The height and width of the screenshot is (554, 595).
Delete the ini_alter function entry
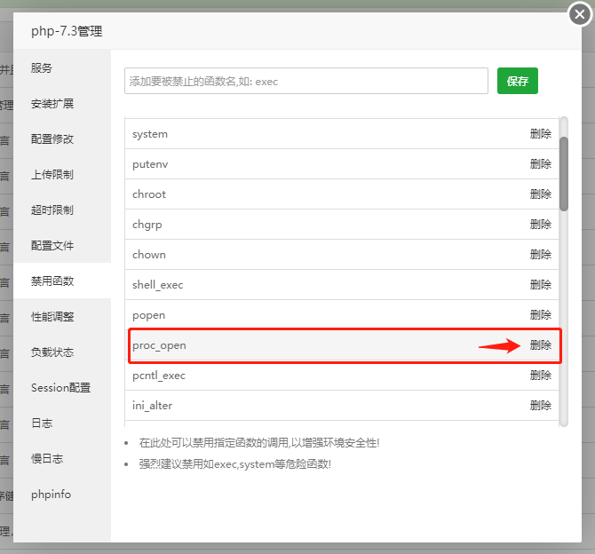(x=540, y=405)
